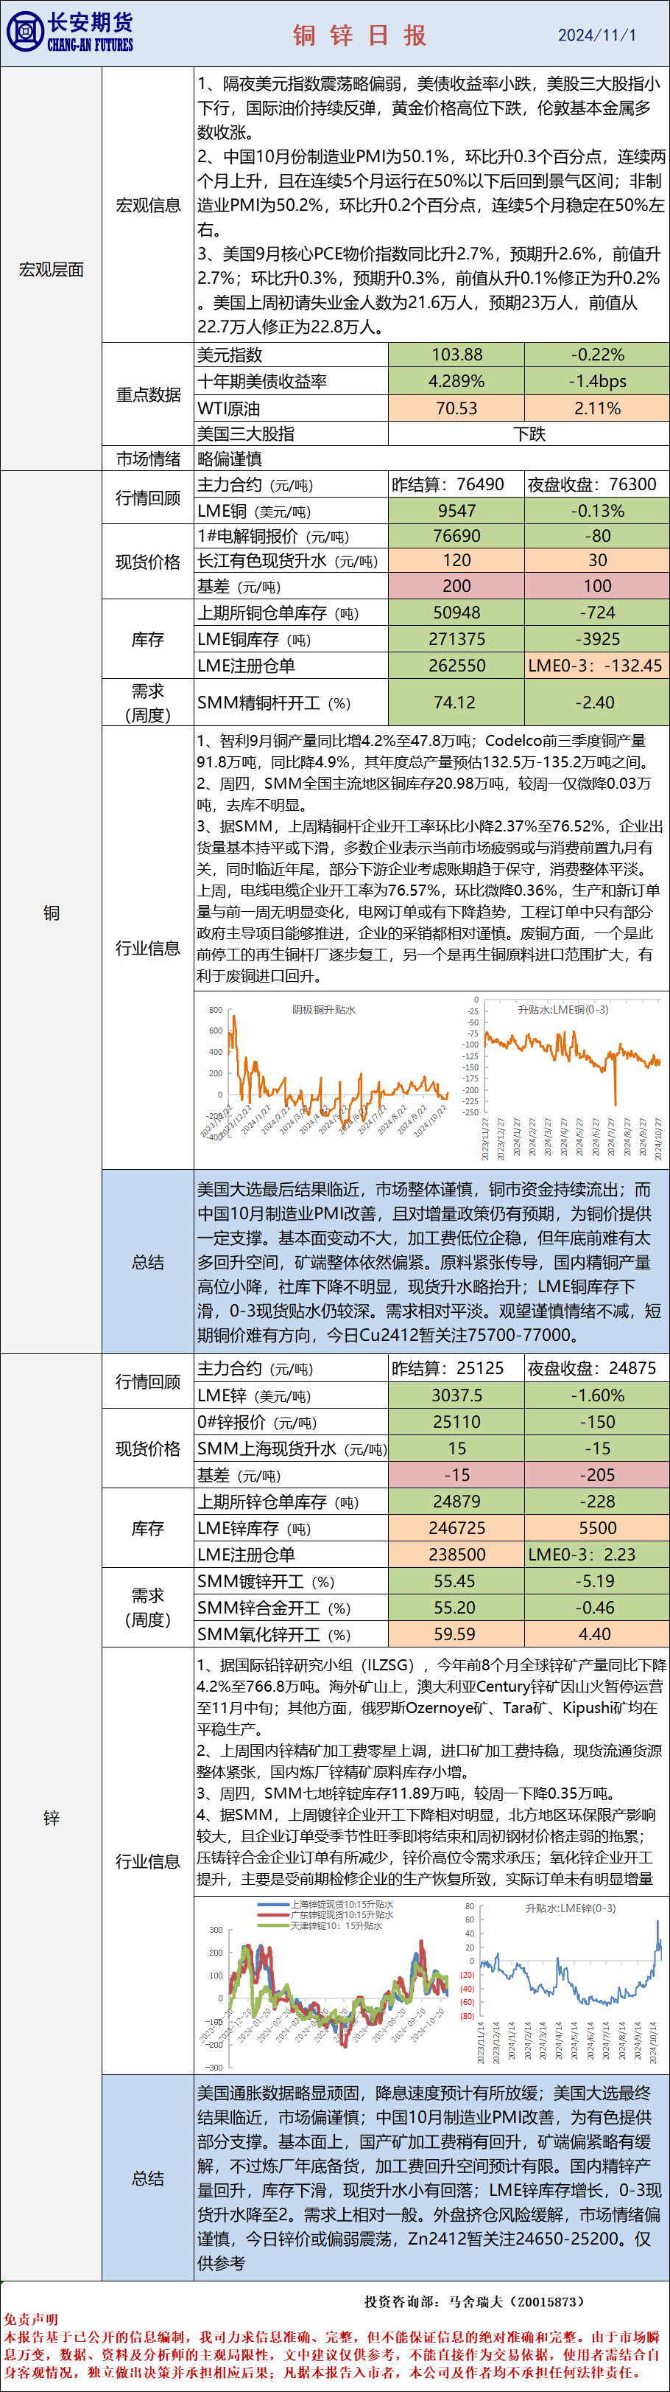This screenshot has width=670, height=2392.
Task: Click the 美国三大股指 label
Action: pyautogui.click(x=246, y=433)
